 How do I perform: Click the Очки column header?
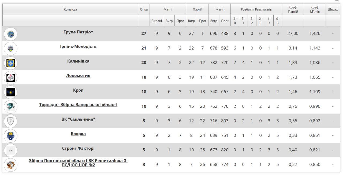(x=144, y=10)
